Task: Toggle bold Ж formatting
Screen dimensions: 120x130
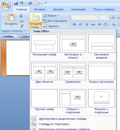Action: tap(74, 24)
